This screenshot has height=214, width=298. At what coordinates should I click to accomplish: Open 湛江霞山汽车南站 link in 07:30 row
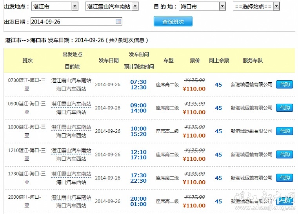click(71, 80)
